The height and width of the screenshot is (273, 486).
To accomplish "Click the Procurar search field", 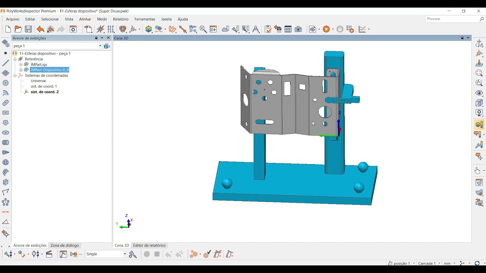I will (x=455, y=19).
